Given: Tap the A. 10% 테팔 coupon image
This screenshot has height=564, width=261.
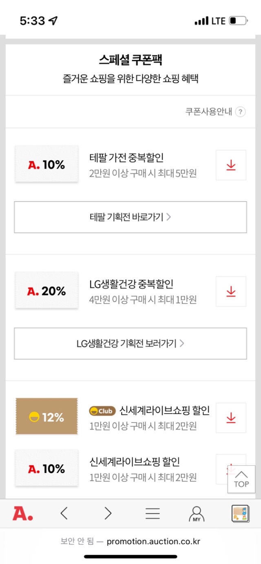Looking at the screenshot, I should [x=46, y=164].
